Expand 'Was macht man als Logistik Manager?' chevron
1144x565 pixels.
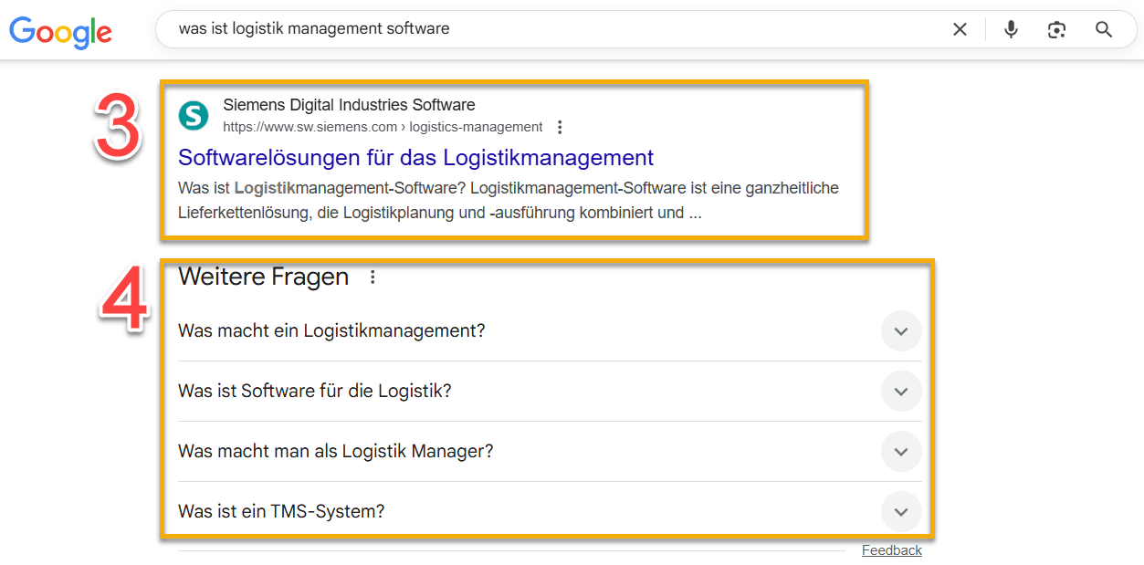pyautogui.click(x=901, y=452)
